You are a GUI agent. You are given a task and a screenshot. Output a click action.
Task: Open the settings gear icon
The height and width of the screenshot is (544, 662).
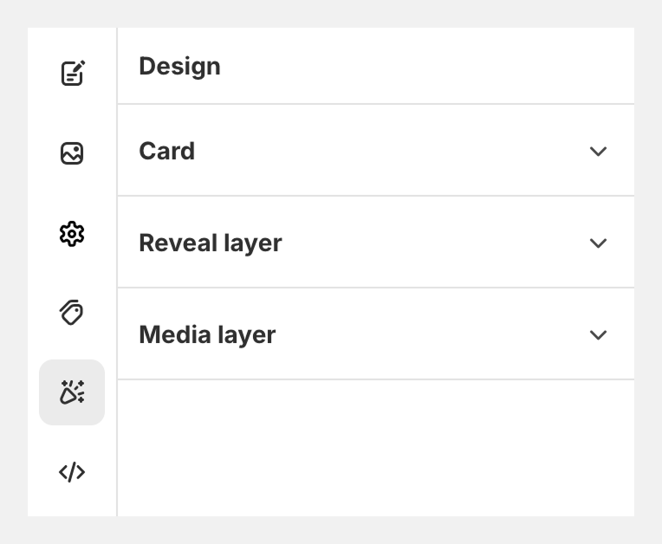point(72,233)
